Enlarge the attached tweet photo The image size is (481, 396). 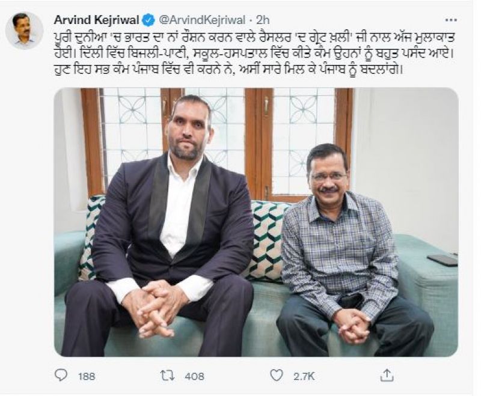pyautogui.click(x=256, y=222)
